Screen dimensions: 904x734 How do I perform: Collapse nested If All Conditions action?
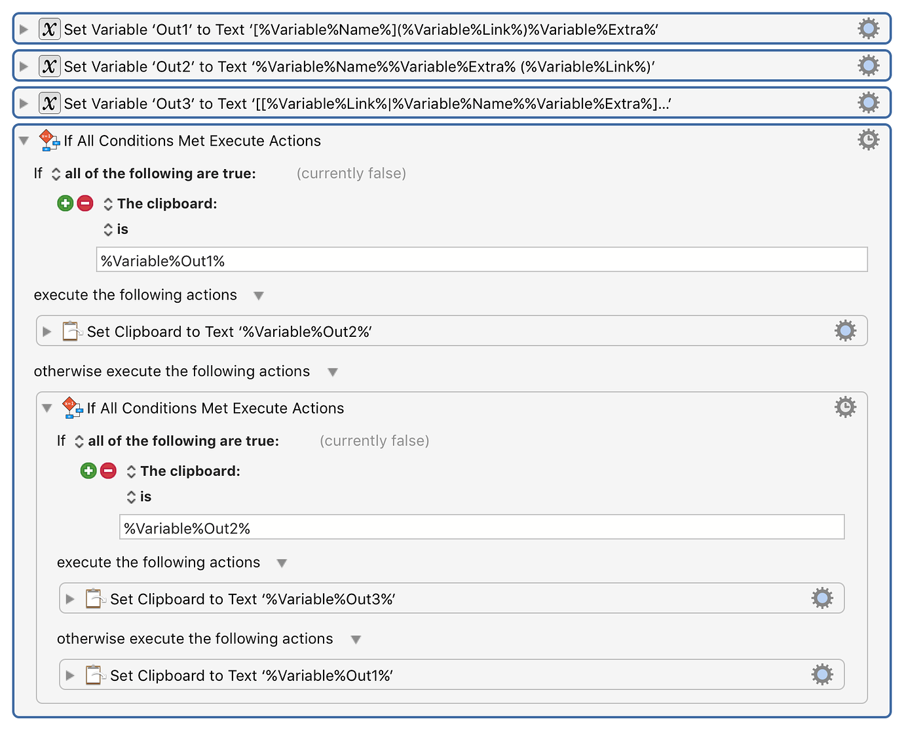(x=47, y=408)
